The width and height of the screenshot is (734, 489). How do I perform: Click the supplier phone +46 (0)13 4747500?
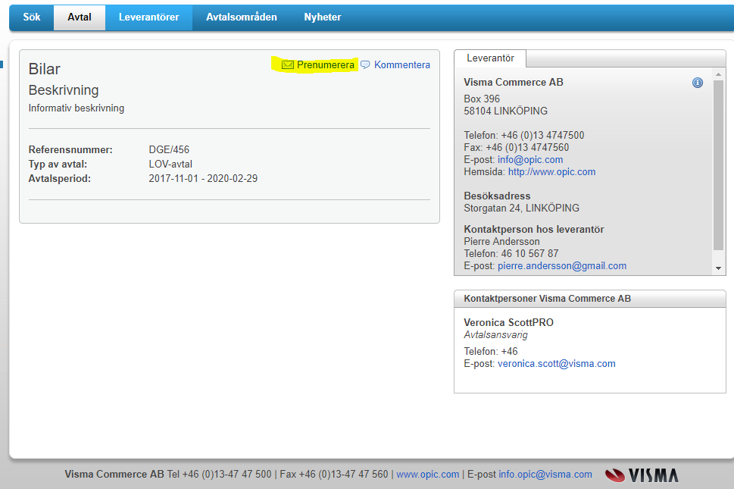[x=542, y=136]
